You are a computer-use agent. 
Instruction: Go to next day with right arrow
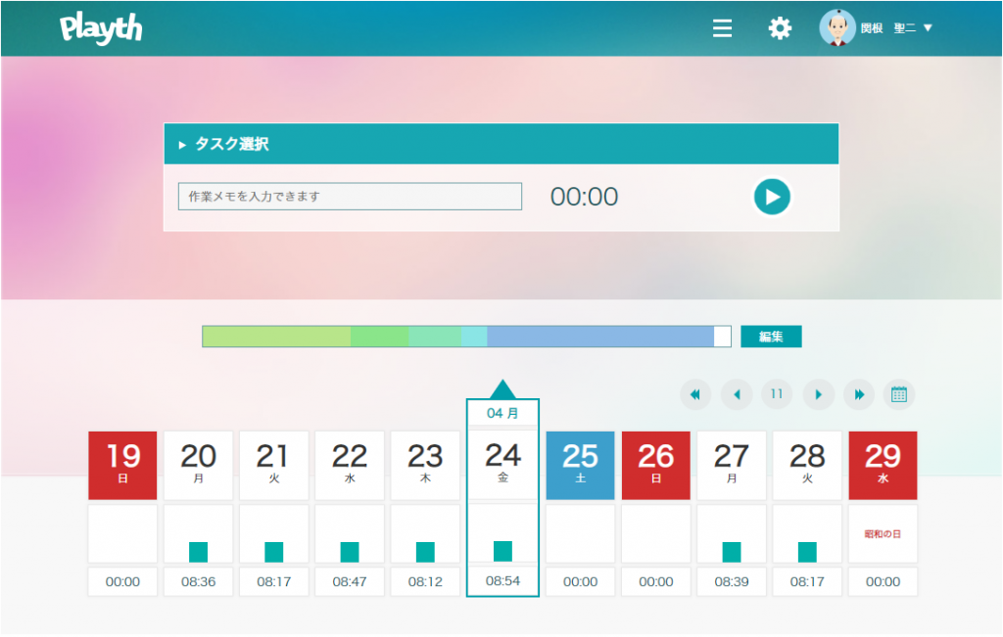pyautogui.click(x=818, y=394)
